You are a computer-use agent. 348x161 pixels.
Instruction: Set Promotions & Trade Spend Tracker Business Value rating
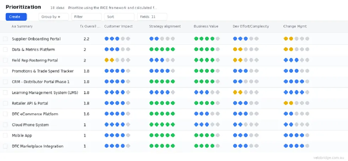tap(207, 71)
